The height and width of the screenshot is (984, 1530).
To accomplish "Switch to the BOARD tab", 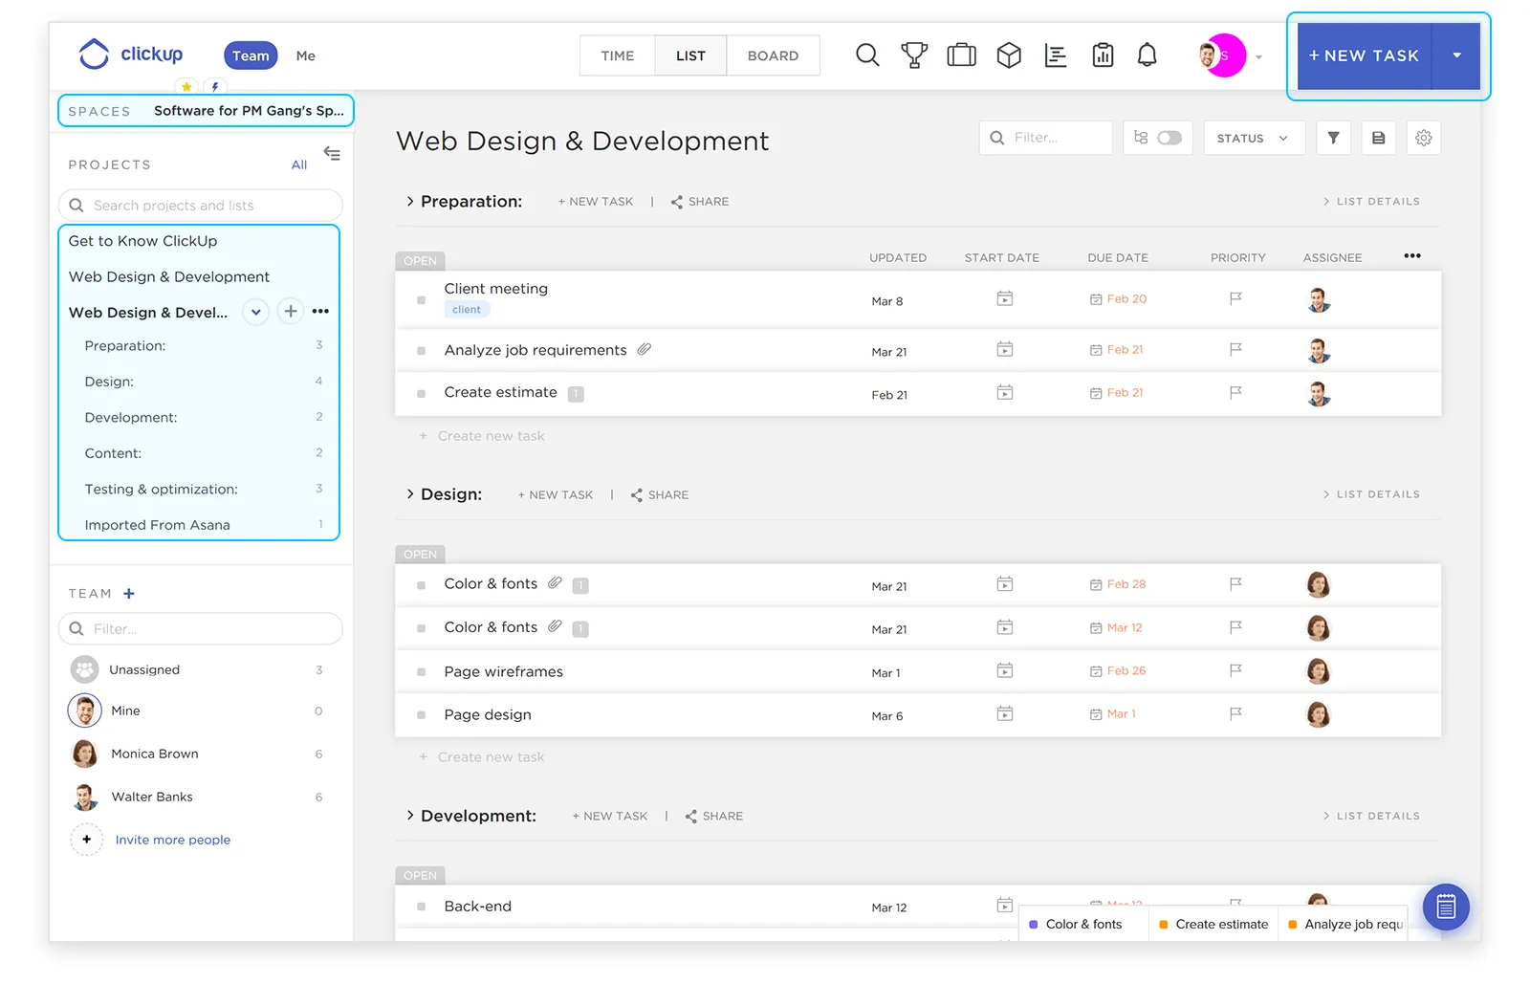I will coord(773,55).
